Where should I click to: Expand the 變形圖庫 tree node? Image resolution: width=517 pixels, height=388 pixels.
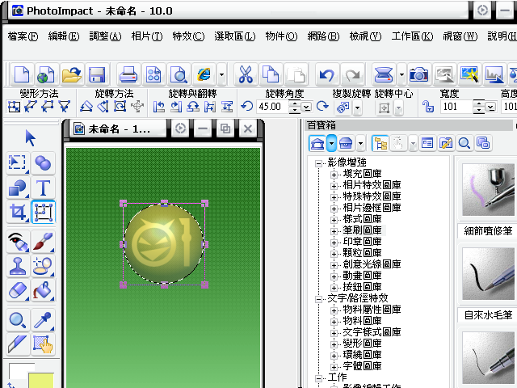(334, 344)
